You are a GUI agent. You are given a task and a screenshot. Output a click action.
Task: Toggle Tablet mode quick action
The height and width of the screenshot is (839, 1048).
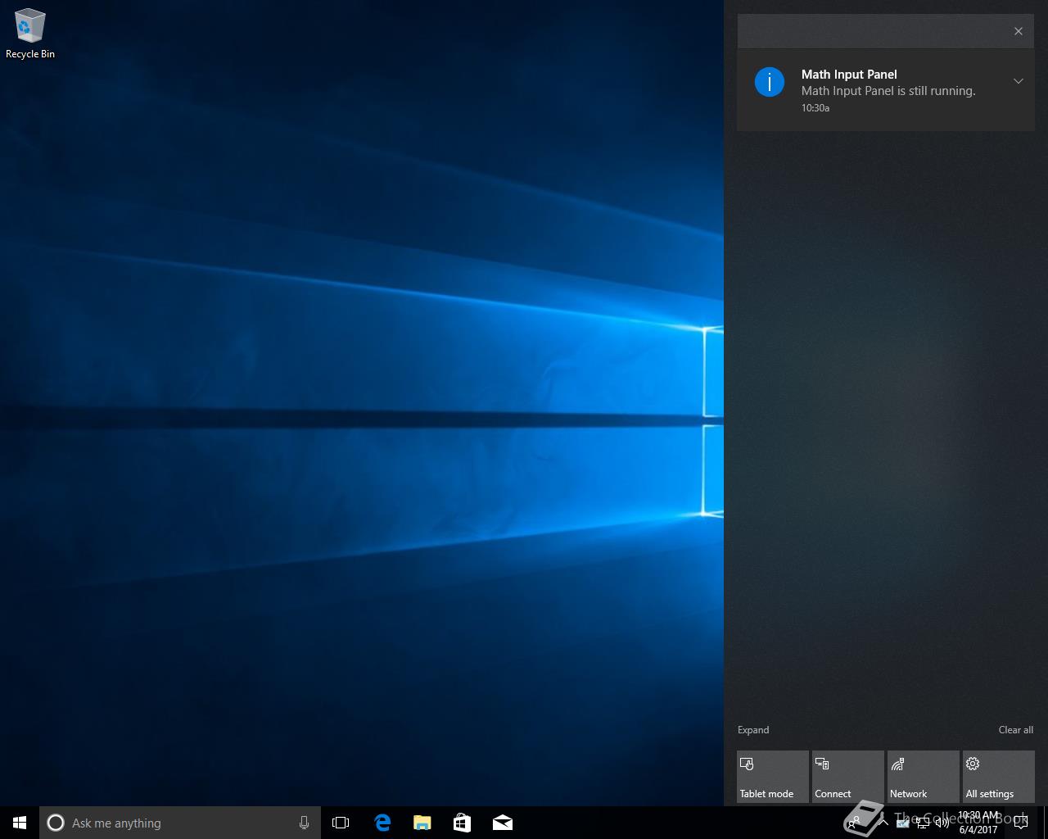click(x=772, y=777)
